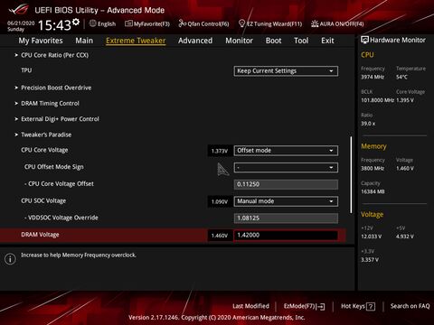434x325 pixels.
Task: Click the Hot Keys question mark icon
Action: pos(371,307)
